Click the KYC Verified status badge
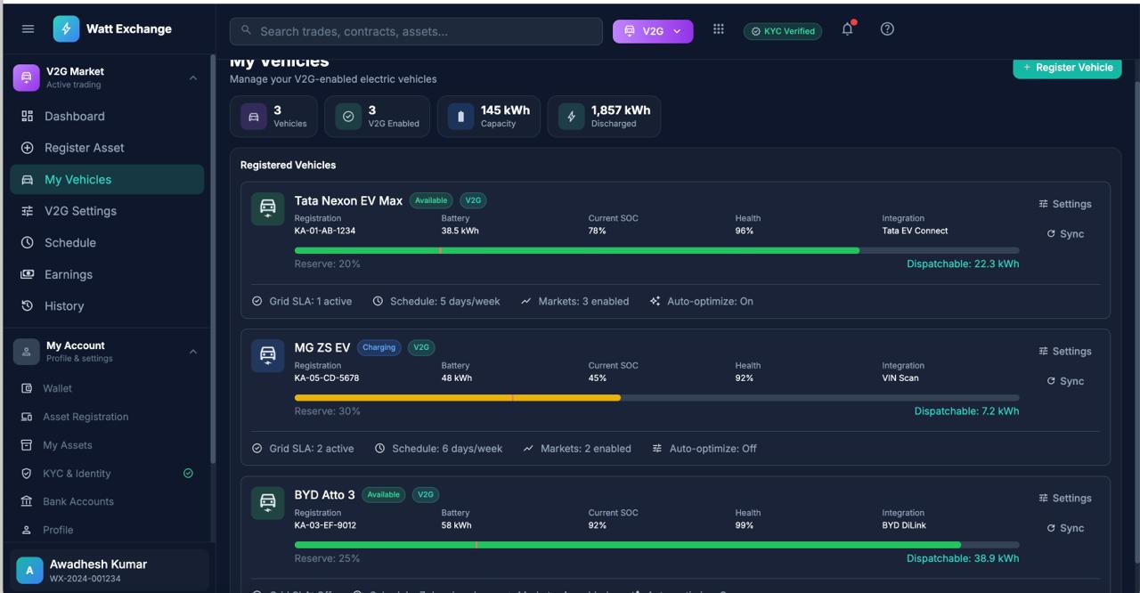Image resolution: width=1140 pixels, height=593 pixels. tap(782, 31)
